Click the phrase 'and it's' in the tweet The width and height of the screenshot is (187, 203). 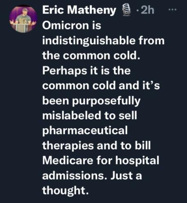(139, 86)
